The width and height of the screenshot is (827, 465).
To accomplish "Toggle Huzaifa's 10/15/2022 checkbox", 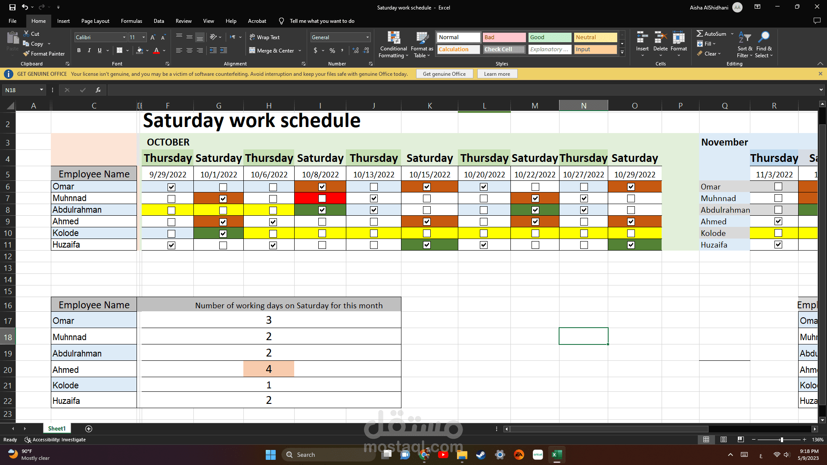I will click(427, 245).
